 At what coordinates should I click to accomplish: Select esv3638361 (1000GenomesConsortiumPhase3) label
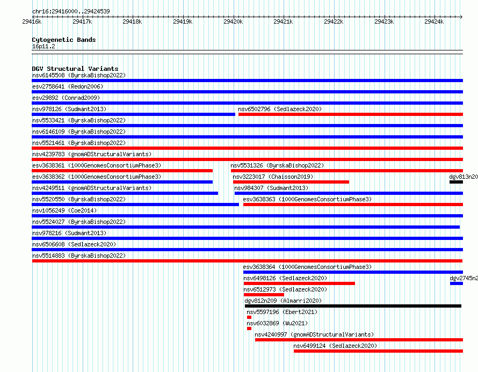97,165
